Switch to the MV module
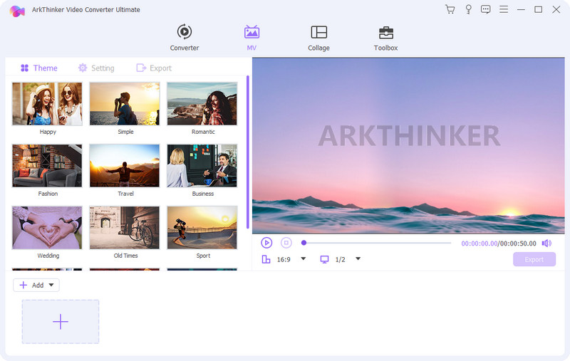This screenshot has height=361, width=570. [x=252, y=38]
